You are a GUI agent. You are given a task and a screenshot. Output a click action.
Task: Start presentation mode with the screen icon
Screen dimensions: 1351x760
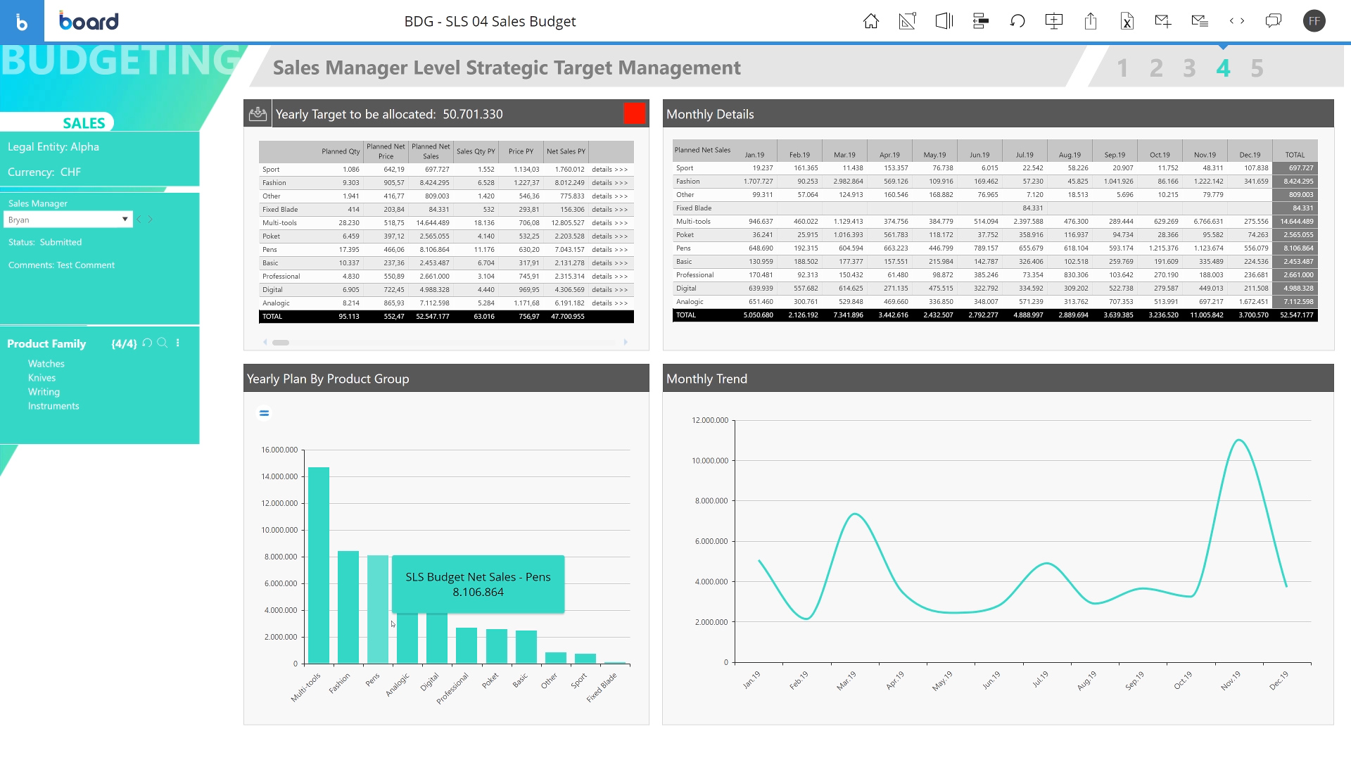[x=1053, y=21]
